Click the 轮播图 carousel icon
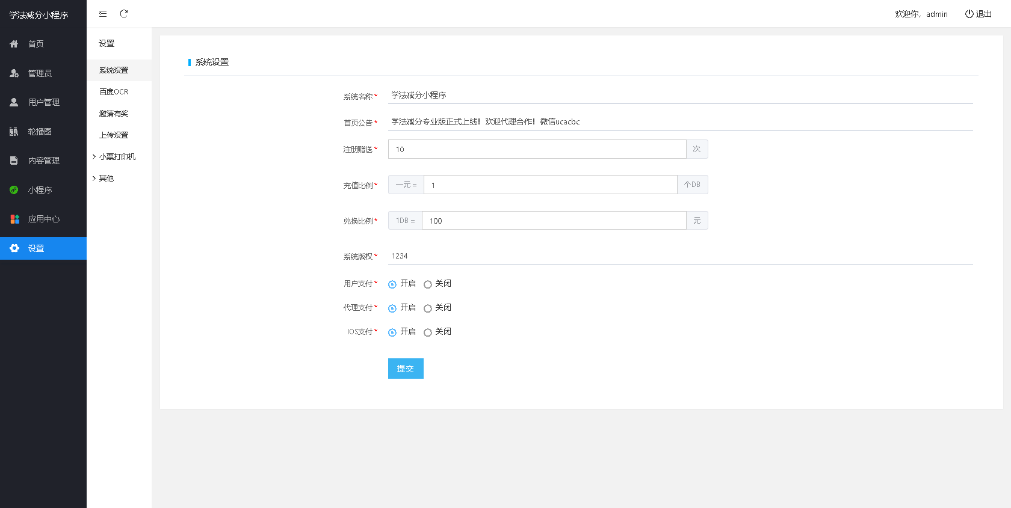Image resolution: width=1011 pixels, height=508 pixels. point(14,132)
